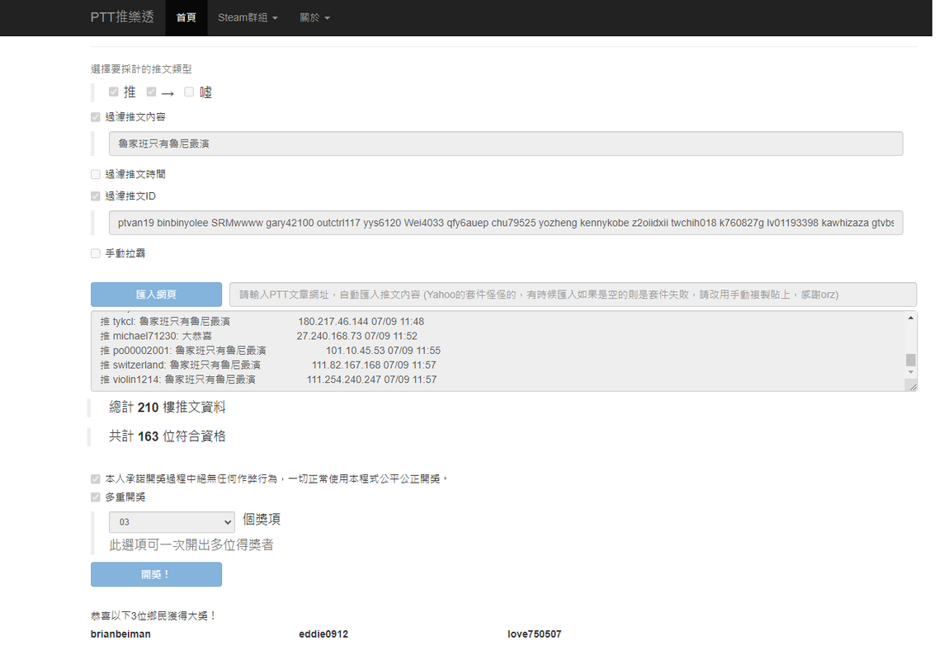Click the 匯入網頁 button
Image resolution: width=944 pixels, height=660 pixels.
(x=157, y=295)
